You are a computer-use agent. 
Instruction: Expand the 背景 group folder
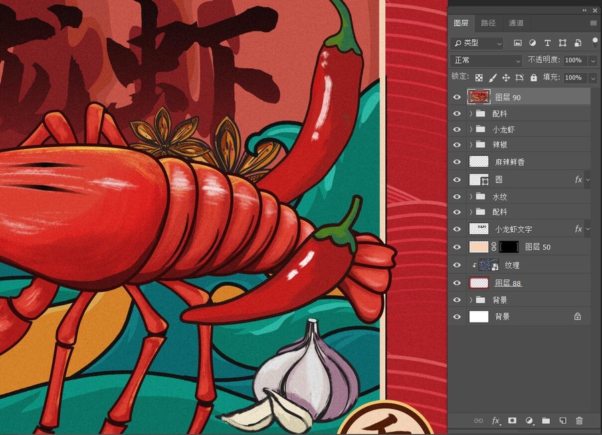point(471,300)
